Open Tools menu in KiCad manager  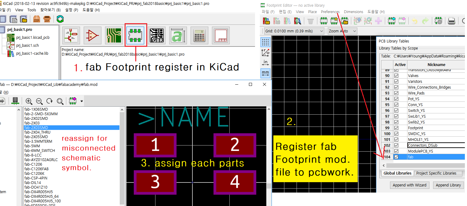click(32, 10)
